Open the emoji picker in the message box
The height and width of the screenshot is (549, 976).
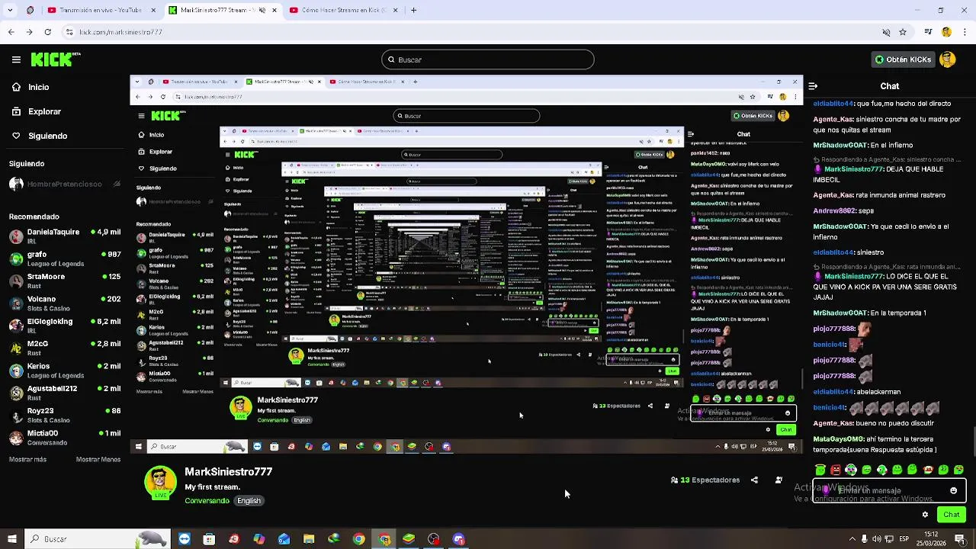click(953, 490)
